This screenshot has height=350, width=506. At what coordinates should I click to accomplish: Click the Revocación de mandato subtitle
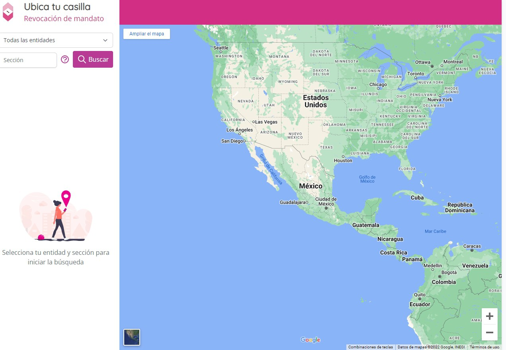tap(64, 18)
